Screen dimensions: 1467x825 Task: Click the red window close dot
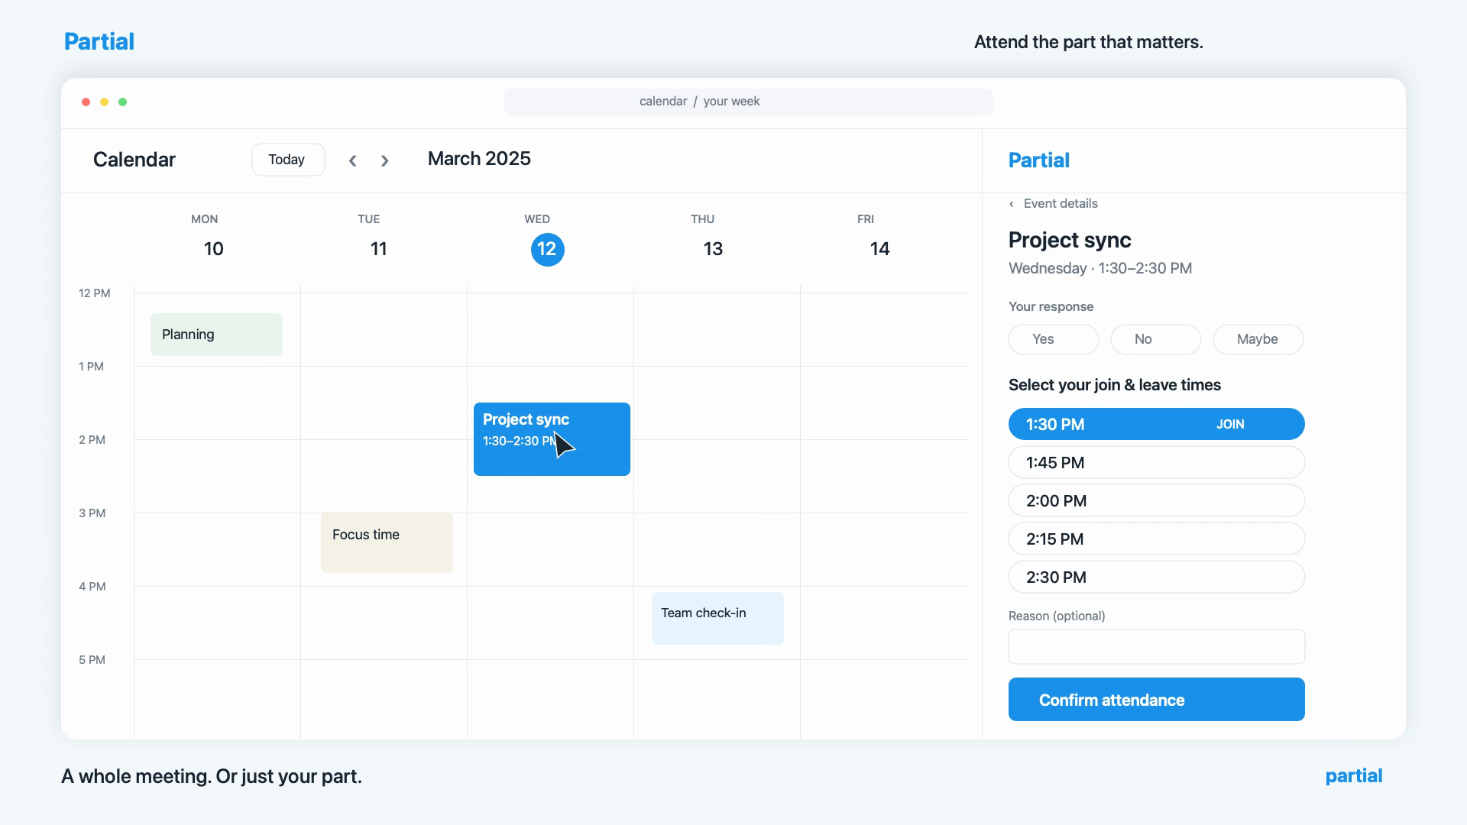[86, 102]
